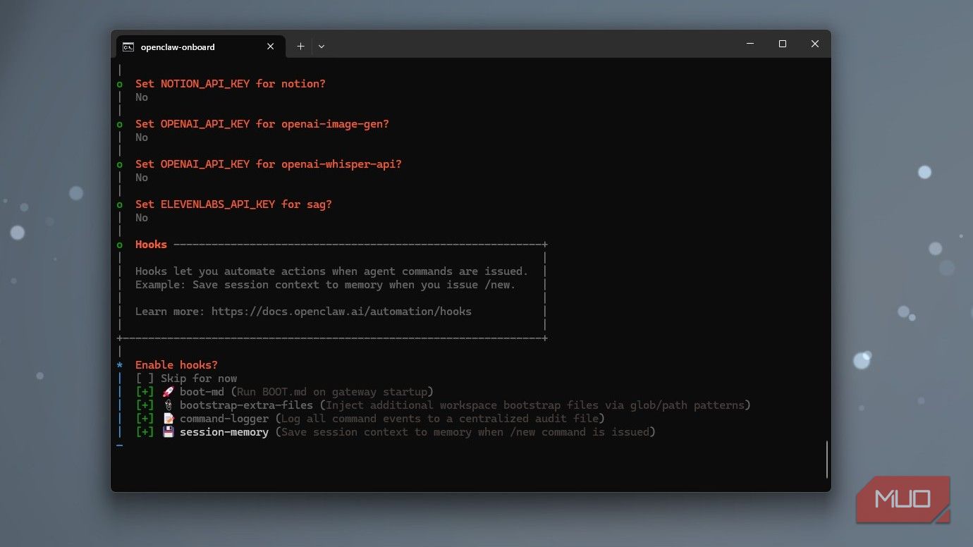This screenshot has height=547, width=973.
Task: Minimize the terminal window
Action: point(750,44)
